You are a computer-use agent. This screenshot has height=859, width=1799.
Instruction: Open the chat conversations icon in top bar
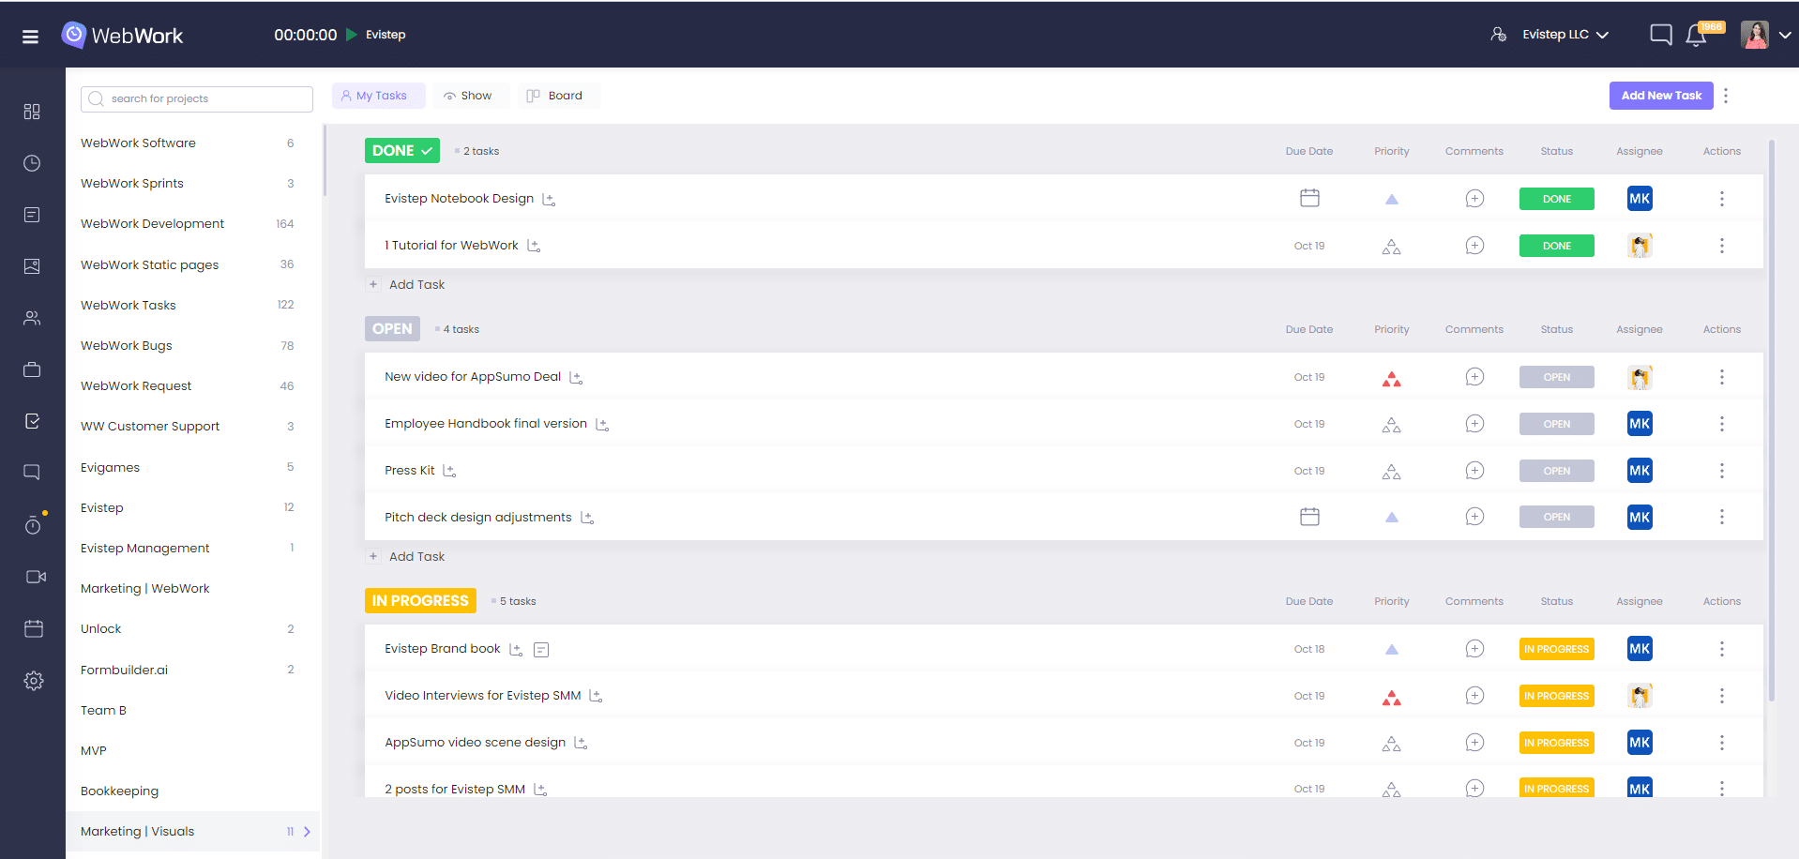point(1659,34)
